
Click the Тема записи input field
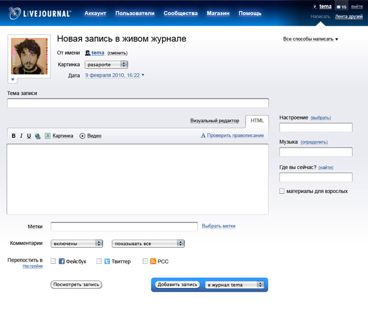(138, 103)
